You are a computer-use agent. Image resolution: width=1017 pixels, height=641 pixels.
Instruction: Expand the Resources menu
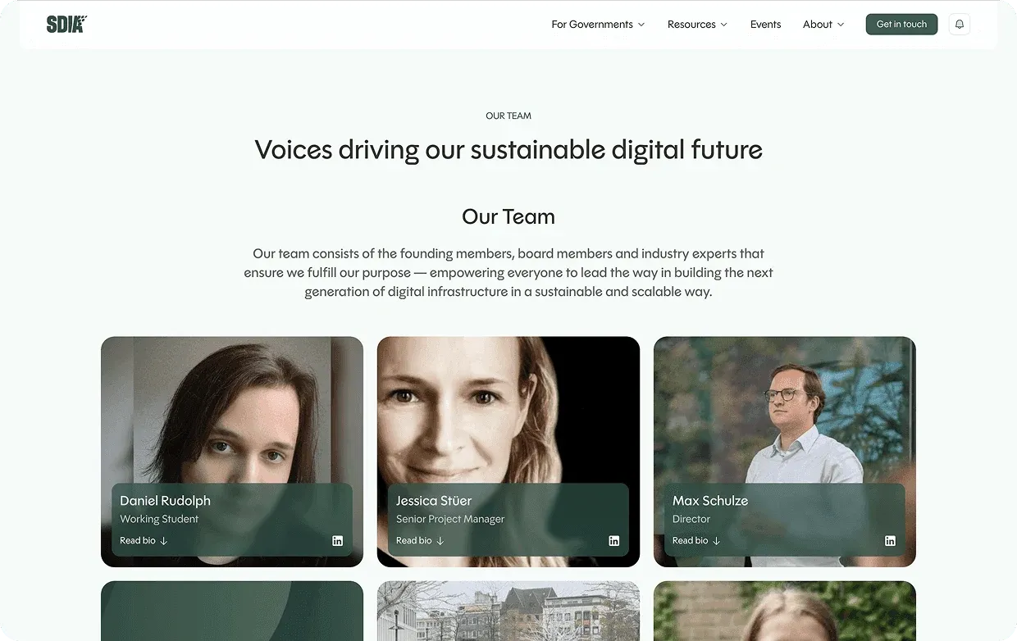697,25
